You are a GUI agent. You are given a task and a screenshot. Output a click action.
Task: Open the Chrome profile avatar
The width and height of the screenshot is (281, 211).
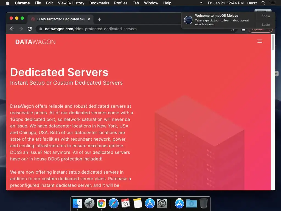244,30
